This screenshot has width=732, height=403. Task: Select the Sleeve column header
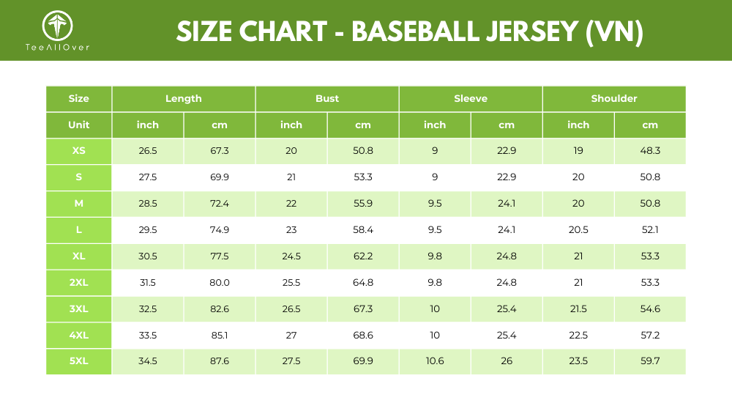471,99
